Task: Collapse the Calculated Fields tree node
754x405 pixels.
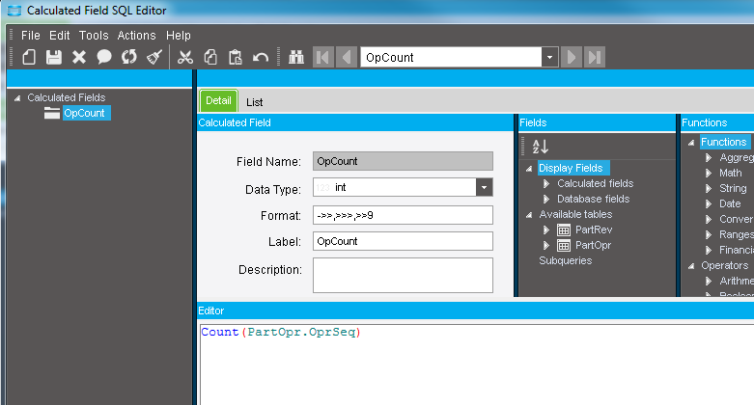Action: coord(17,98)
